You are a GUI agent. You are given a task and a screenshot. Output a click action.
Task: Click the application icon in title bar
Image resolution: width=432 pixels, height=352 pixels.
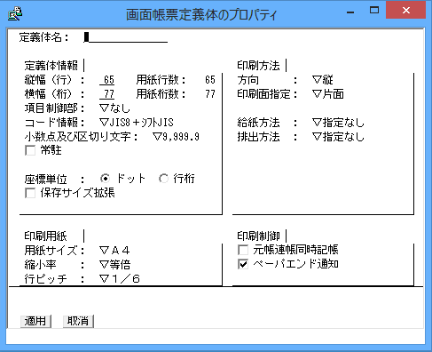tap(15, 14)
